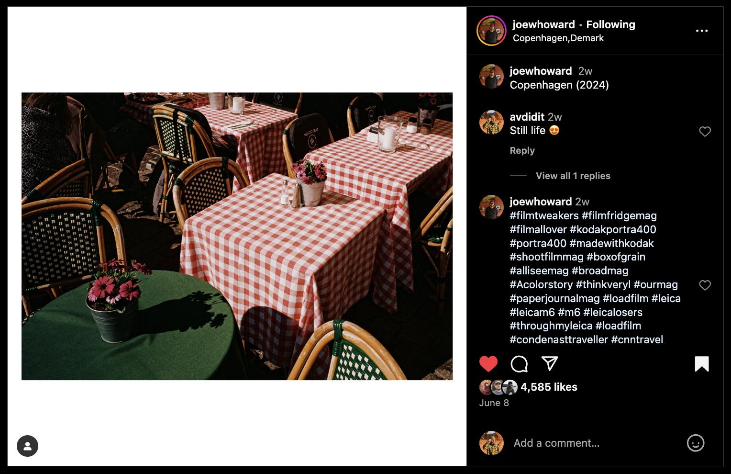This screenshot has width=731, height=474.
Task: Unlike the post with red heart
Action: (x=488, y=364)
